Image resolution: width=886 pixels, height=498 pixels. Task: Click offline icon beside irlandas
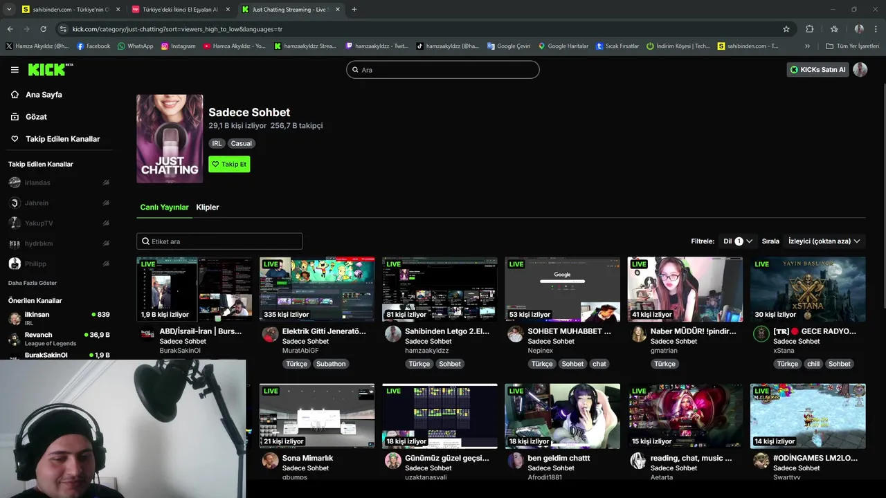pyautogui.click(x=106, y=183)
